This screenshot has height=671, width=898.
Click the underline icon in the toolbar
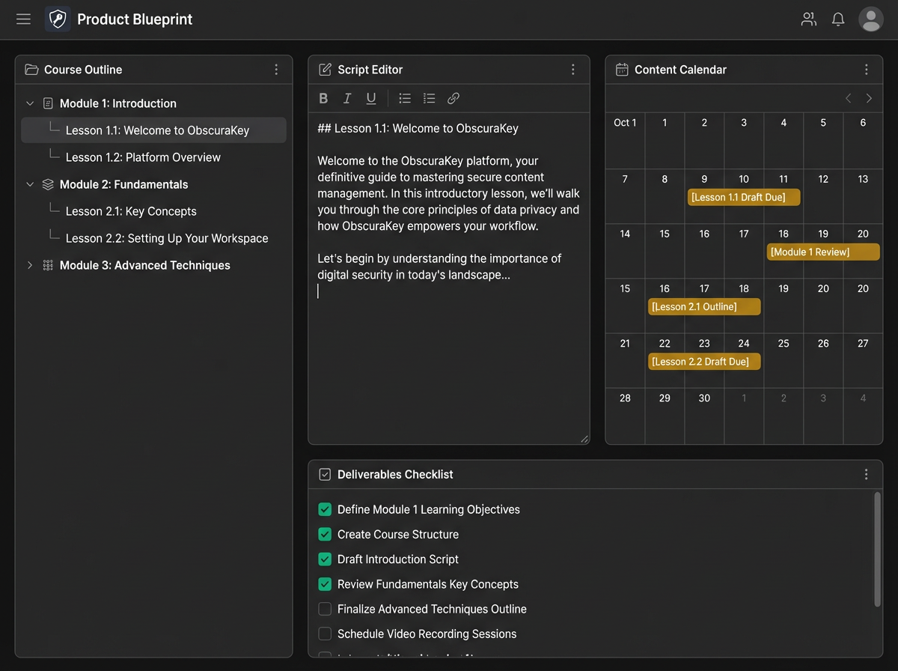[x=371, y=97]
